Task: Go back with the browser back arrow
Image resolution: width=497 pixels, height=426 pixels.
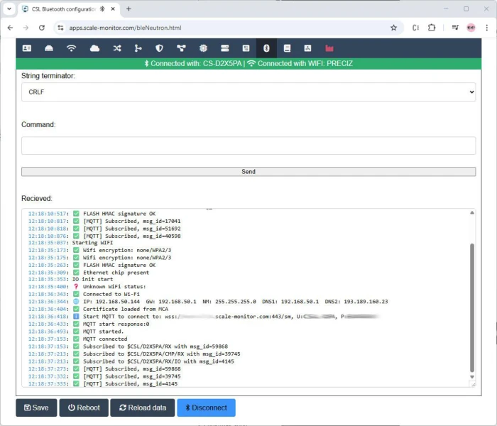Action: [x=10, y=28]
